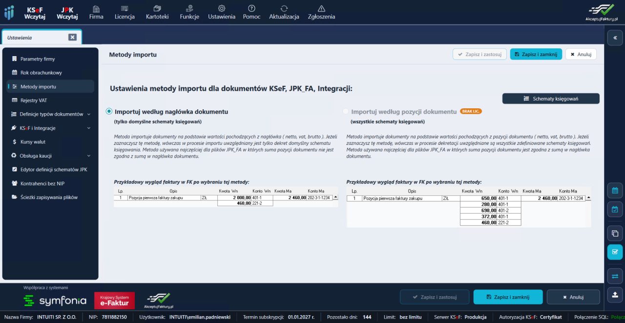Select Importuj według nagłówka dokumentu
The image size is (625, 323).
[x=109, y=111]
